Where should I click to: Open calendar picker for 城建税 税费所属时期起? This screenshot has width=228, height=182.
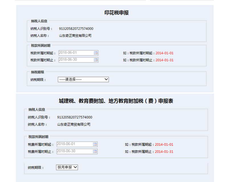(x=95, y=144)
